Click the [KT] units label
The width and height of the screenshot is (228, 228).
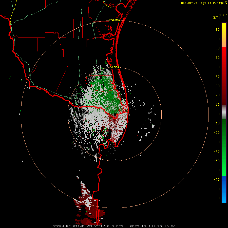(216, 17)
